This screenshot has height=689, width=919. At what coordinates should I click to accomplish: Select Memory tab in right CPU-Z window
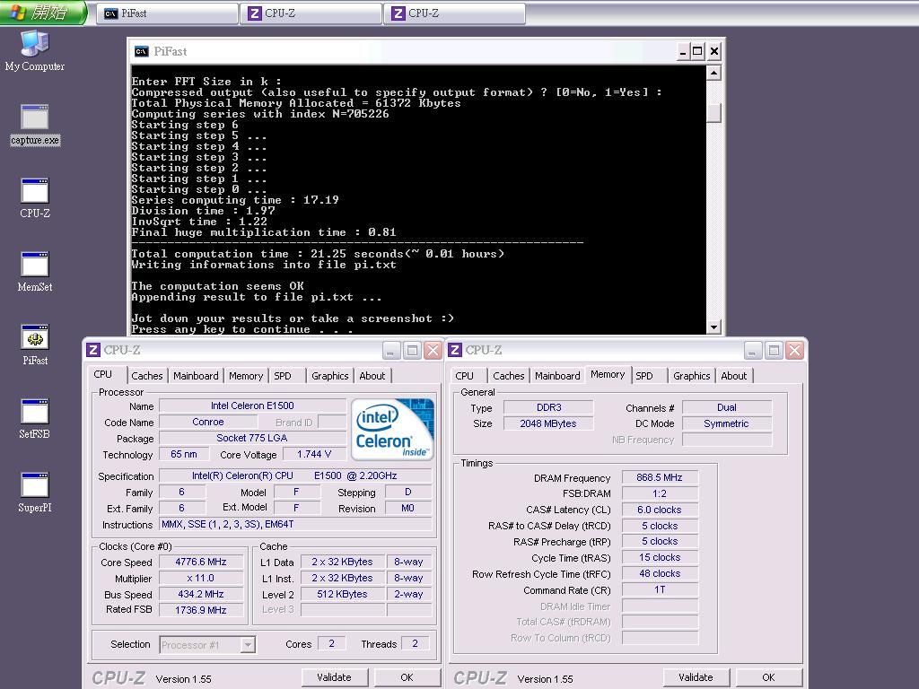608,374
